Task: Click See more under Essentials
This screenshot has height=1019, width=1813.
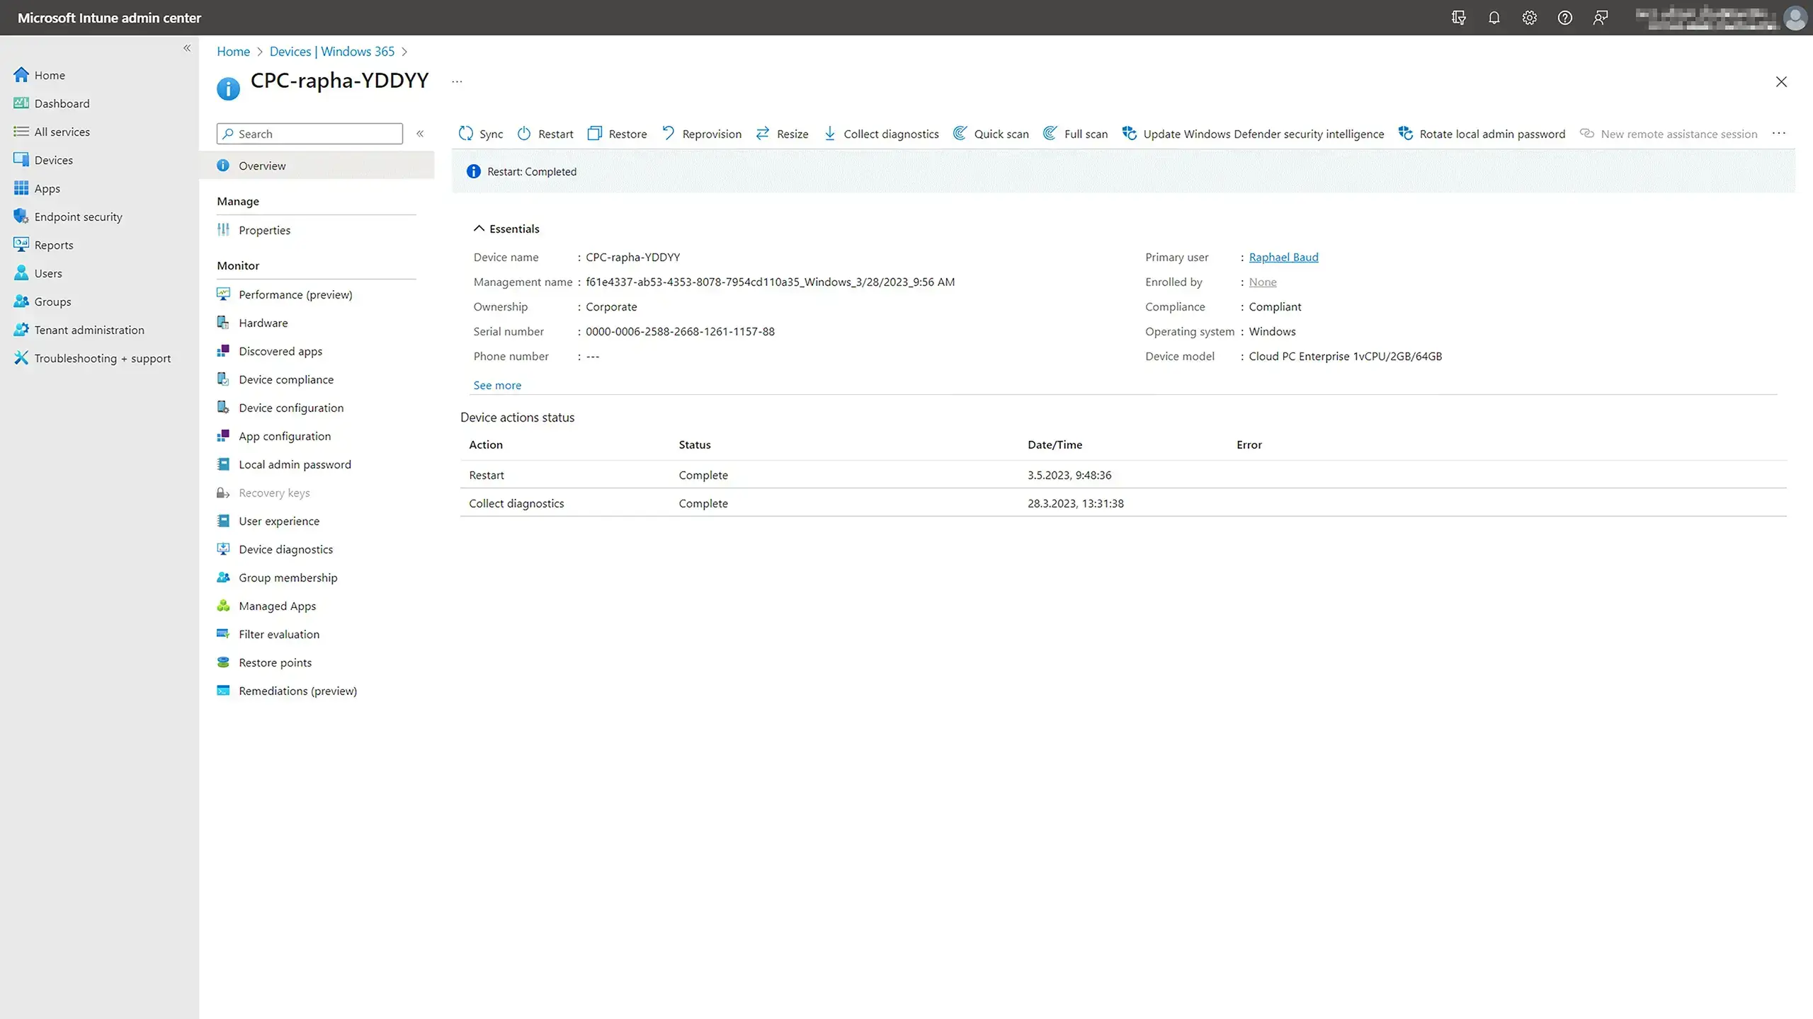Action: 497,385
